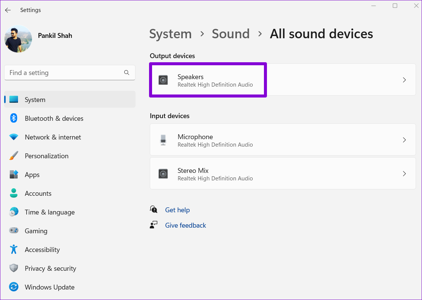Click the Gaming controller icon
The width and height of the screenshot is (422, 300).
14,231
